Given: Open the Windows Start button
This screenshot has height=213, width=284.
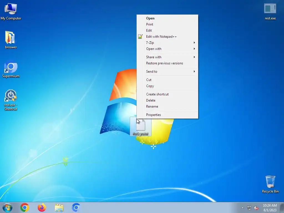Looking at the screenshot, I should click(7, 207).
